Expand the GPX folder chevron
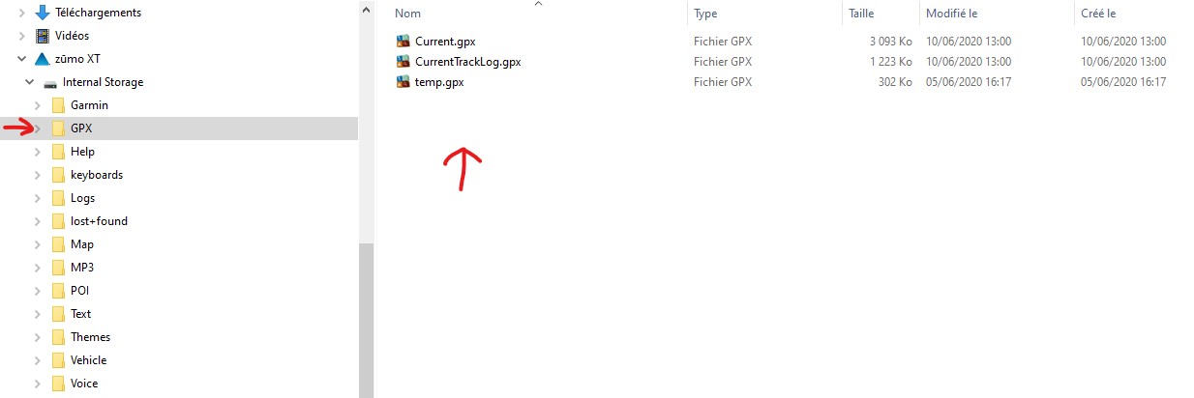 point(38,128)
